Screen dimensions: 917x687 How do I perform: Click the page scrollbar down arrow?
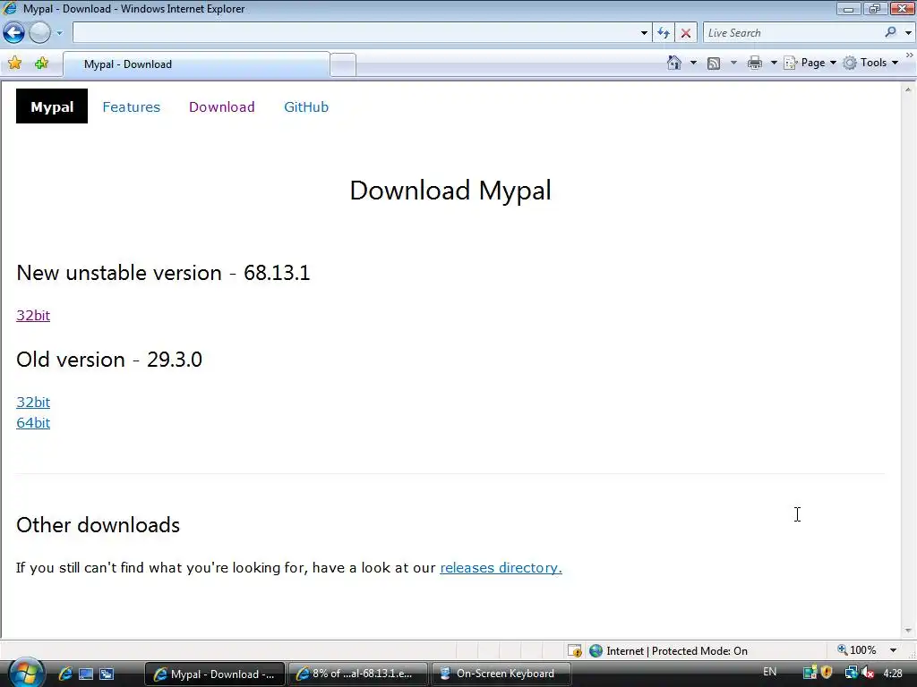pos(908,631)
